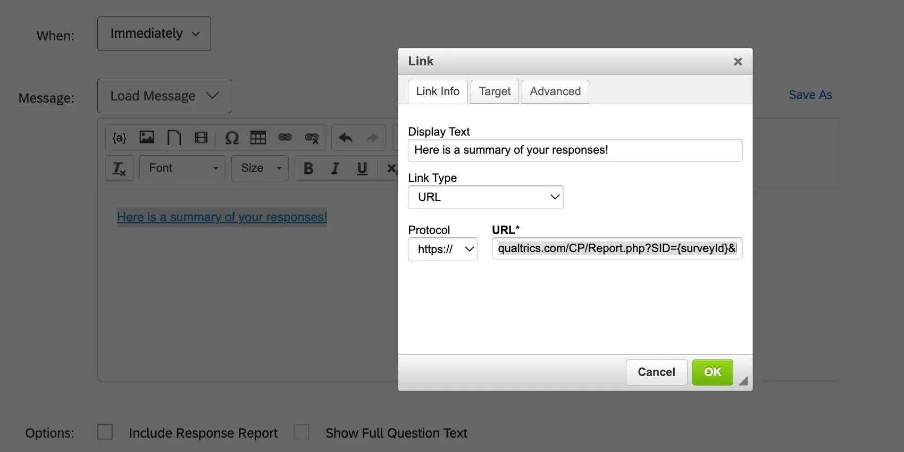Click the insert image icon

(x=147, y=138)
